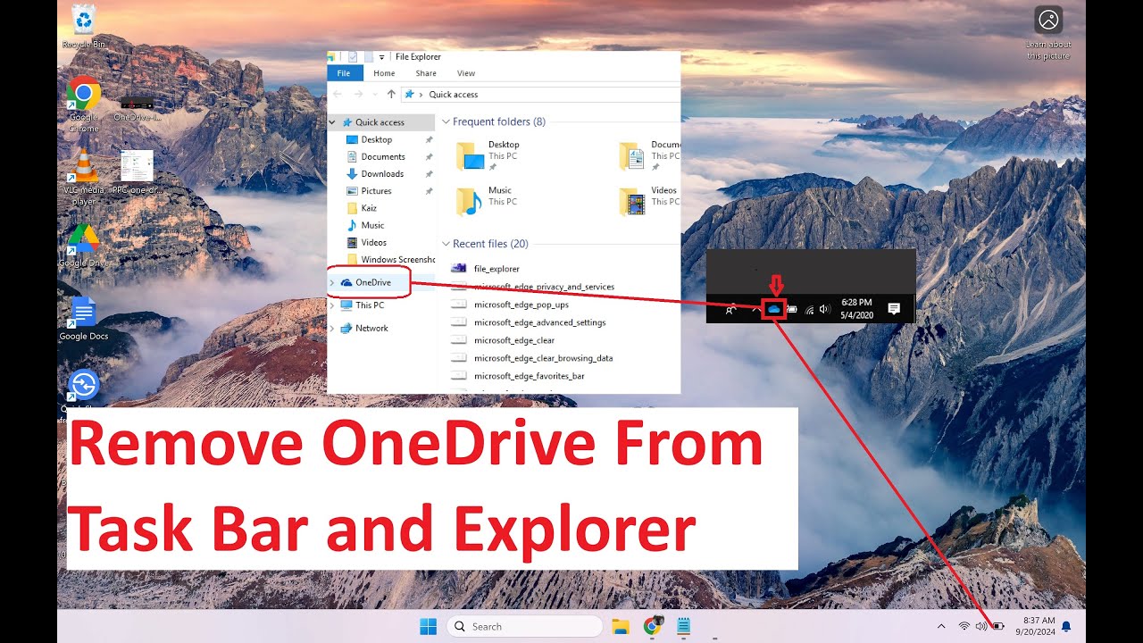Image resolution: width=1143 pixels, height=643 pixels.
Task: Click the 6:28 PM clock in dark tray
Action: click(x=858, y=309)
